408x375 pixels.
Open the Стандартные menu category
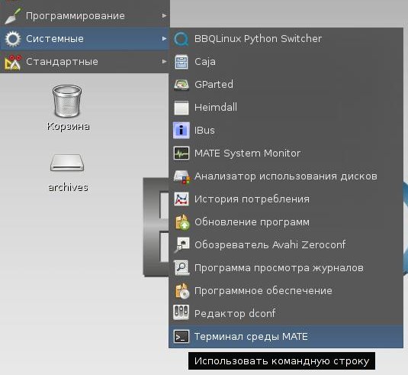tap(85, 62)
